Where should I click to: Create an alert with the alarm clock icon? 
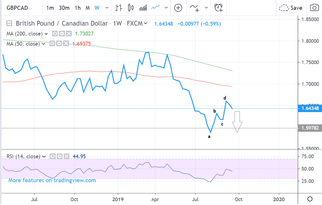[x=218, y=8]
